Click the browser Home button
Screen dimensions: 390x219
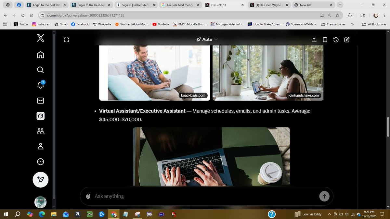click(x=32, y=15)
